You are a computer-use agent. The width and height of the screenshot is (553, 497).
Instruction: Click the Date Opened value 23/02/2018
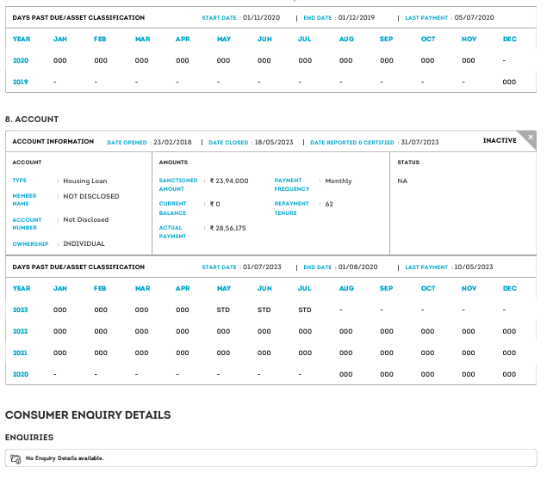(171, 142)
